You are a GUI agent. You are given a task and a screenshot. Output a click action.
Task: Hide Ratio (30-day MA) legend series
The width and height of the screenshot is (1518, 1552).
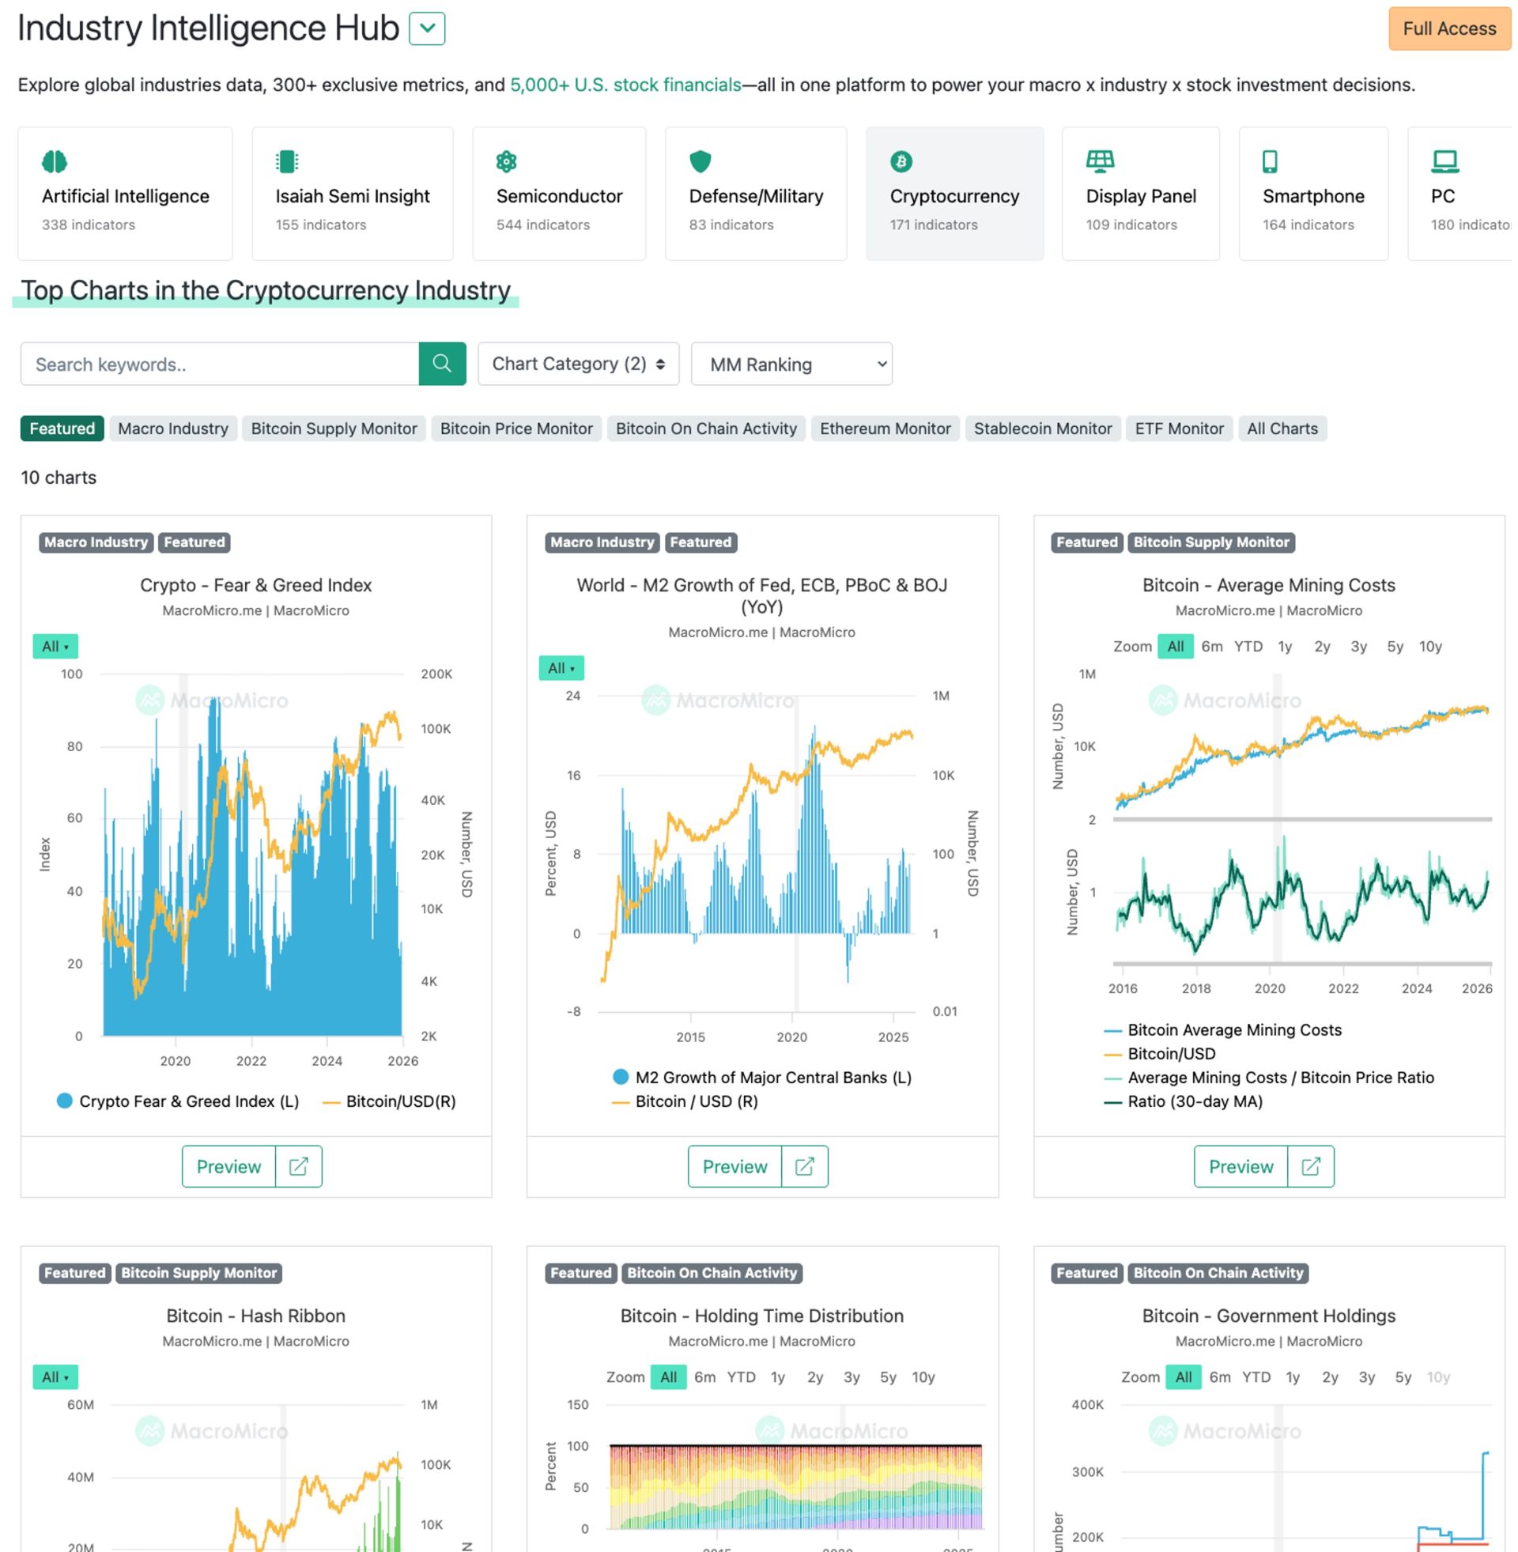[x=1195, y=1101]
